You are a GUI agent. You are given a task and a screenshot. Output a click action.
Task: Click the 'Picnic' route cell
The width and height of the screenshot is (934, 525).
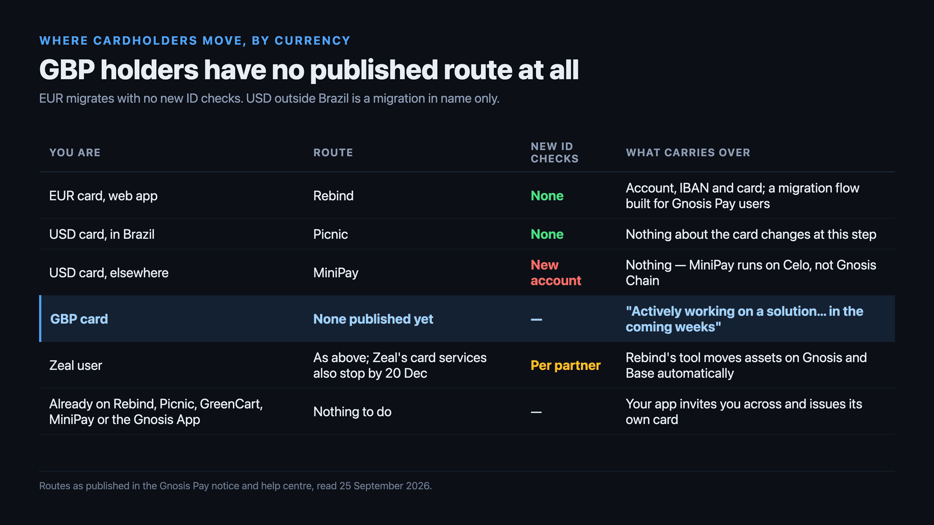click(x=331, y=234)
